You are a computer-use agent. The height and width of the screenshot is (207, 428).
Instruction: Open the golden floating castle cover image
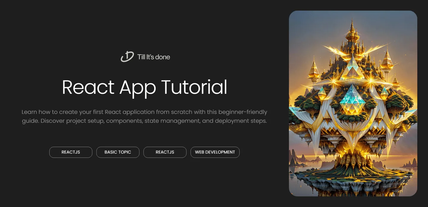coord(353,103)
